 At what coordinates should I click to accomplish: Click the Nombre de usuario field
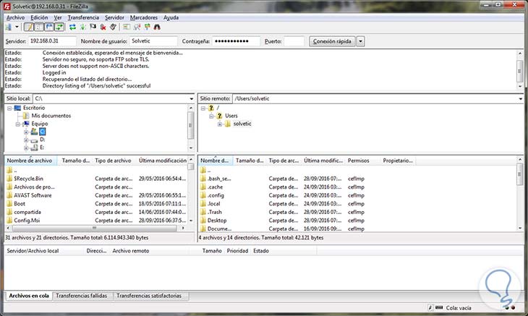pos(153,41)
